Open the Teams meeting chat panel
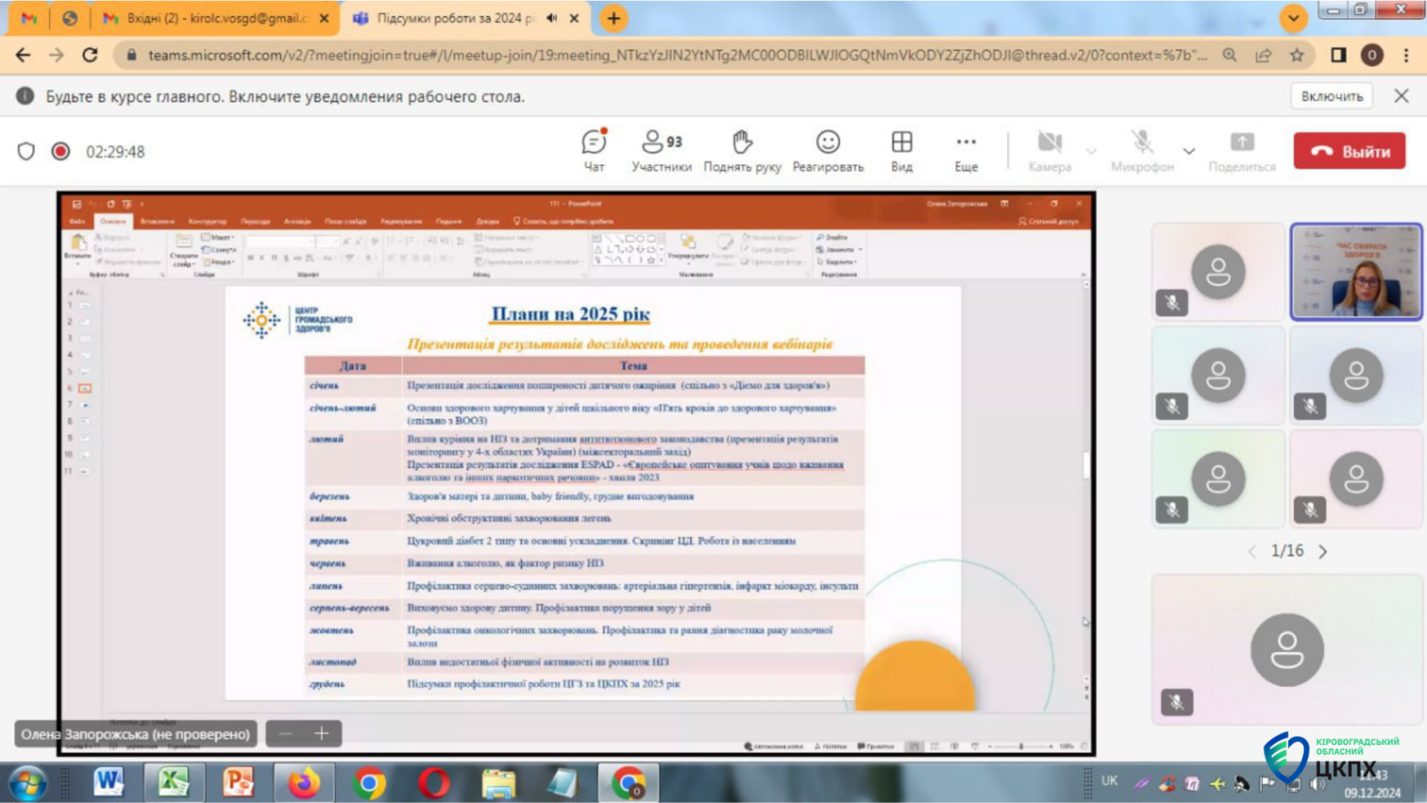This screenshot has width=1427, height=803. tap(594, 151)
